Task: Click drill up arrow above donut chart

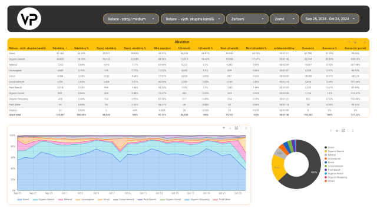Action: (330, 131)
